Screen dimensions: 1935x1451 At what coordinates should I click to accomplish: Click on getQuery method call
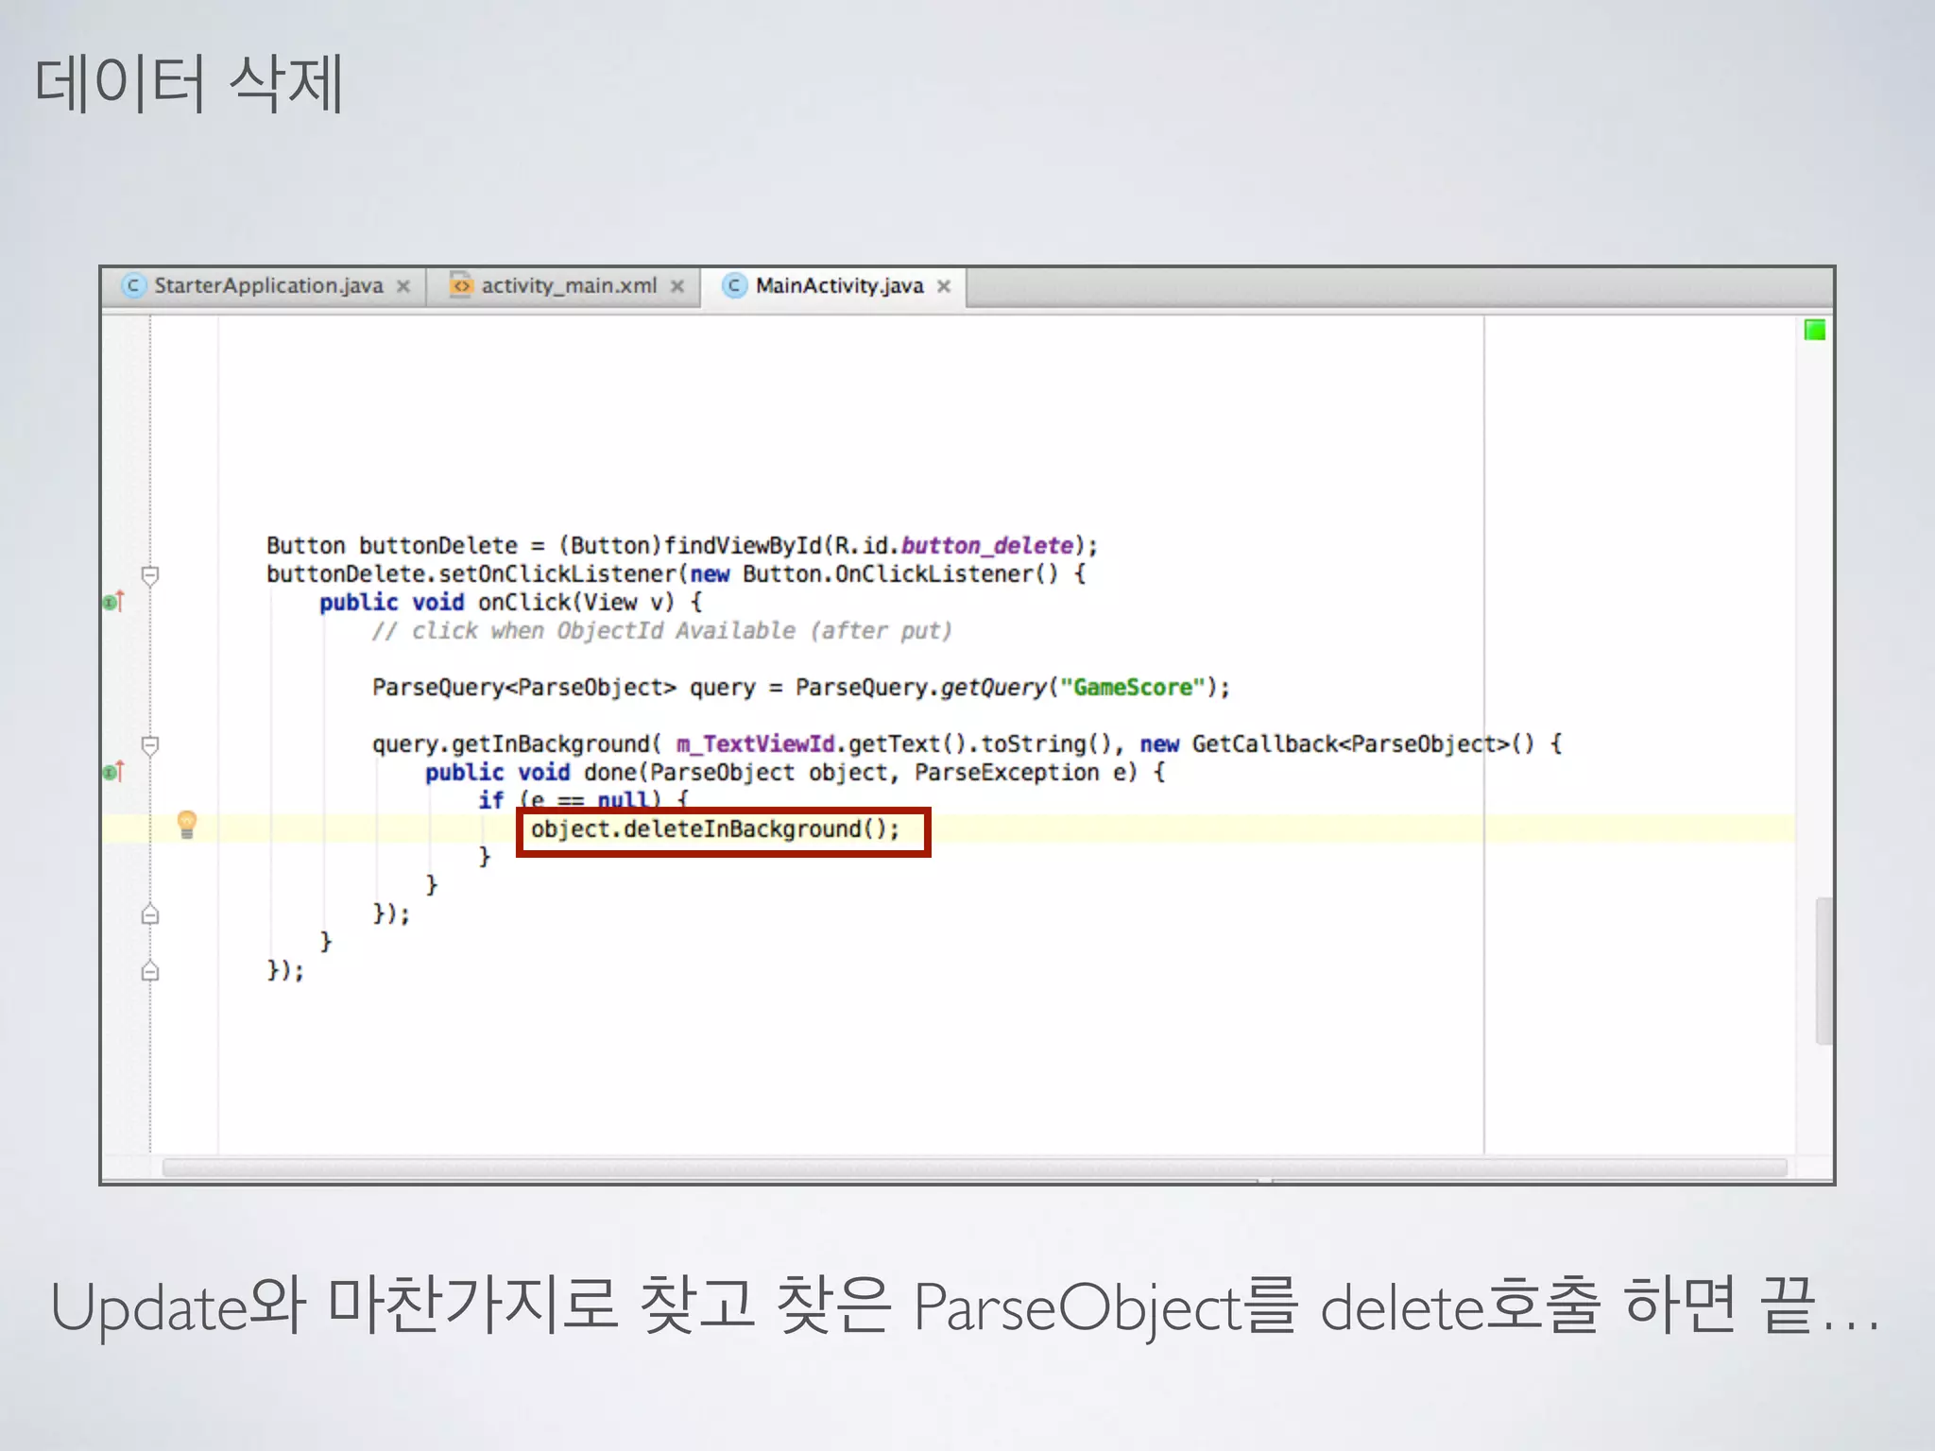994,688
